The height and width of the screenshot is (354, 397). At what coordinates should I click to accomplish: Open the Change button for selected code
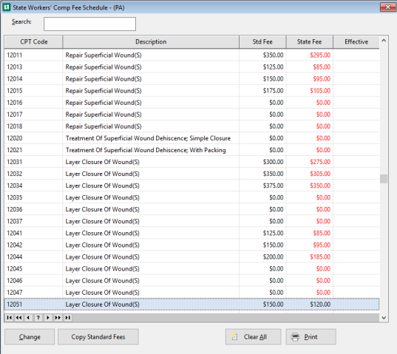click(x=30, y=337)
